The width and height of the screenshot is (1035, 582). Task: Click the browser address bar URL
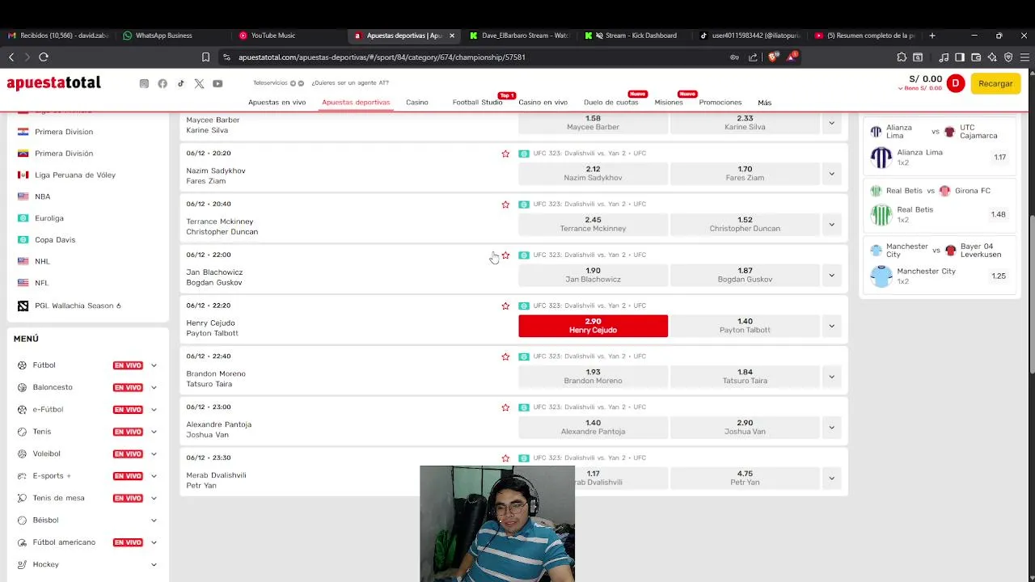click(x=382, y=57)
